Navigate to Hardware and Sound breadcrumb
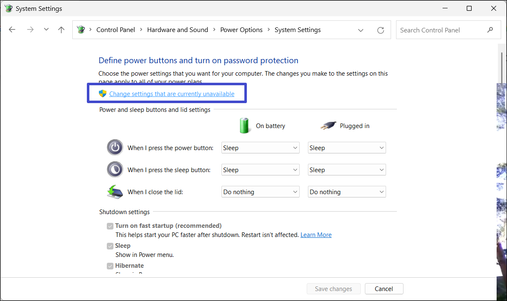This screenshot has width=507, height=301. click(177, 30)
